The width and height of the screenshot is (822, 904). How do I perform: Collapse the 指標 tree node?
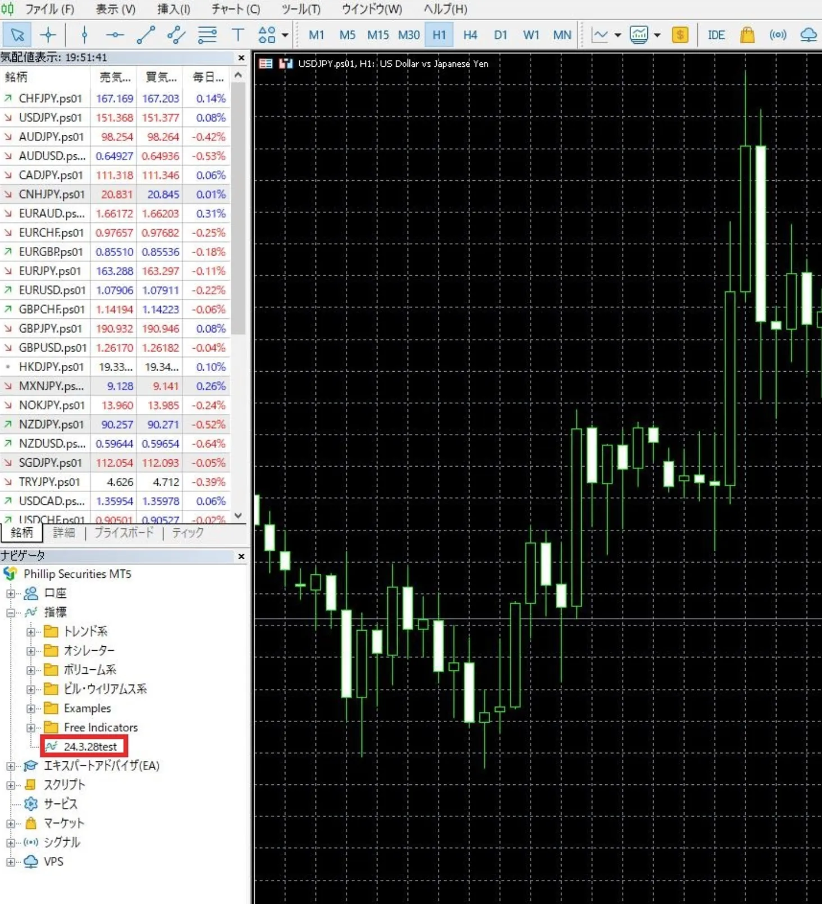click(x=11, y=613)
